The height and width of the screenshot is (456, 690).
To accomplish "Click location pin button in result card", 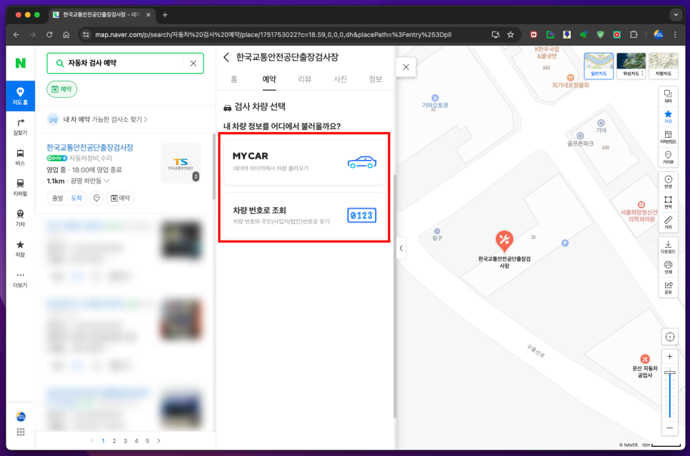I will click(96, 198).
